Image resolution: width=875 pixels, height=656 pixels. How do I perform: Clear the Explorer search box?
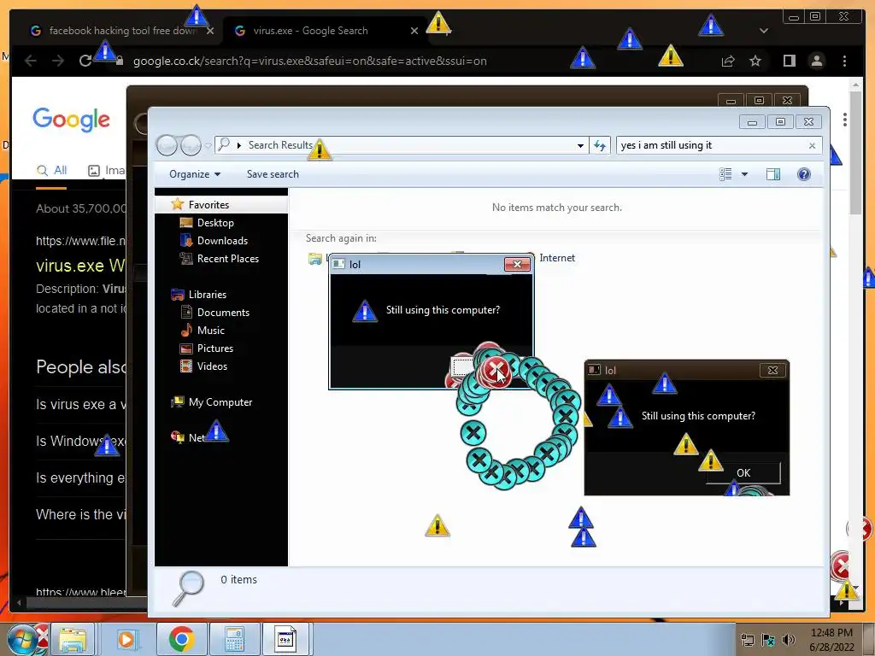(812, 145)
